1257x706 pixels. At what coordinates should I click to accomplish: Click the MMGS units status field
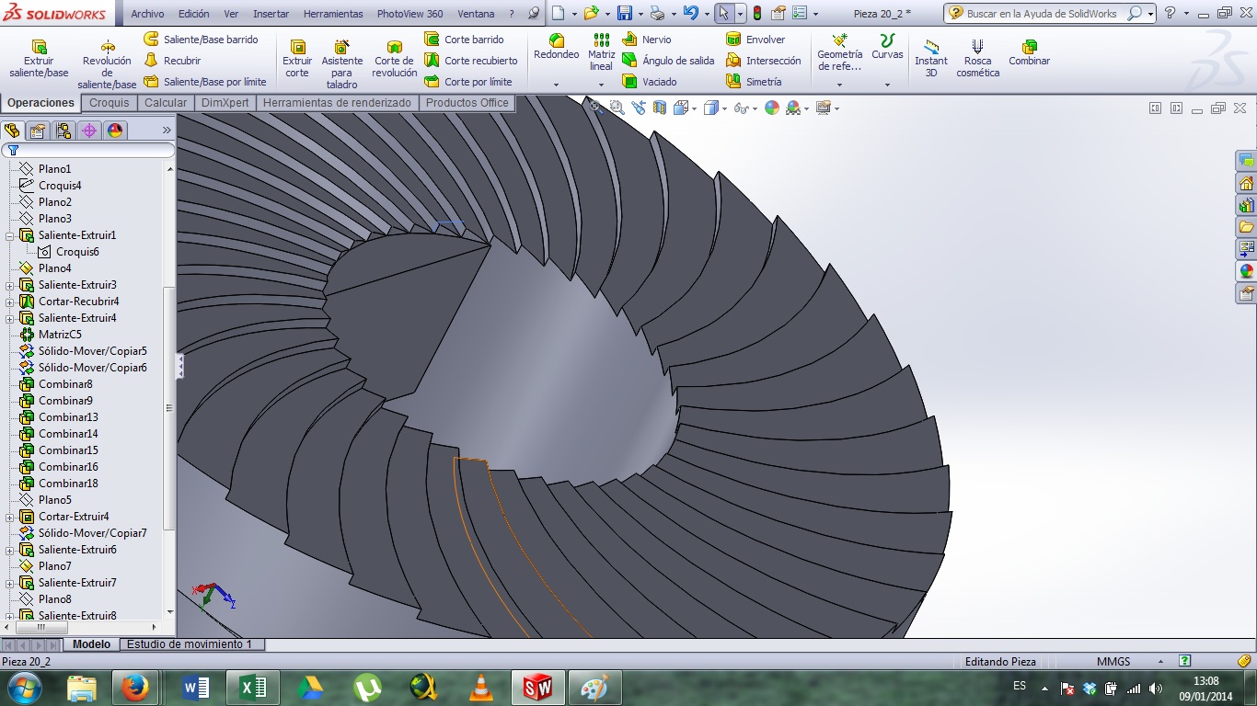tap(1113, 662)
